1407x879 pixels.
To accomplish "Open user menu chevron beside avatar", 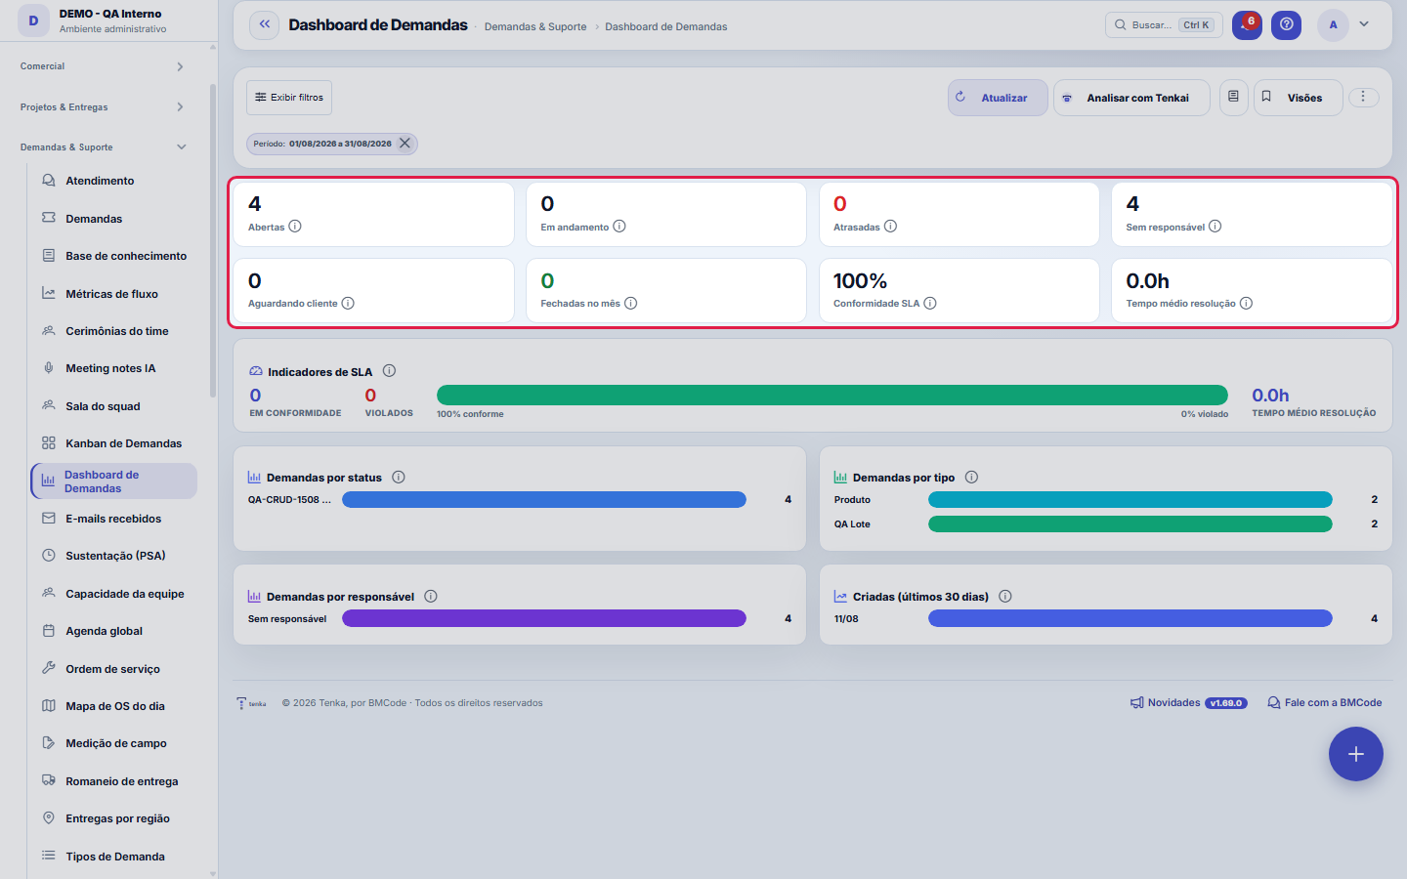I will [x=1364, y=24].
